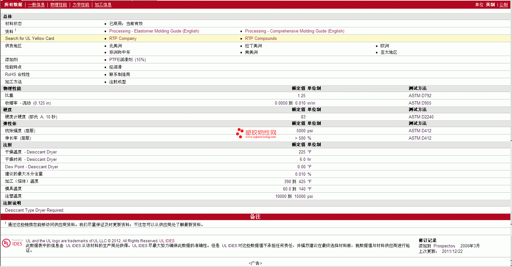Select 欧洲 in supply regions
This screenshot has height=267, width=512.
click(385, 46)
